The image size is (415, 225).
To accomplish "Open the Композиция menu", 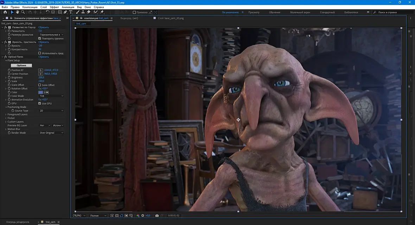I will (30, 7).
